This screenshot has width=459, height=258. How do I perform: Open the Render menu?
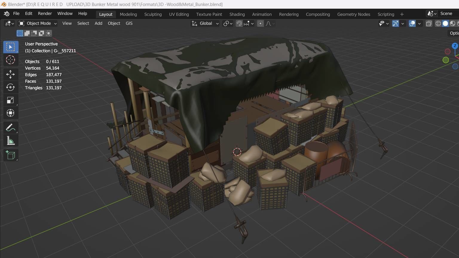(x=45, y=13)
